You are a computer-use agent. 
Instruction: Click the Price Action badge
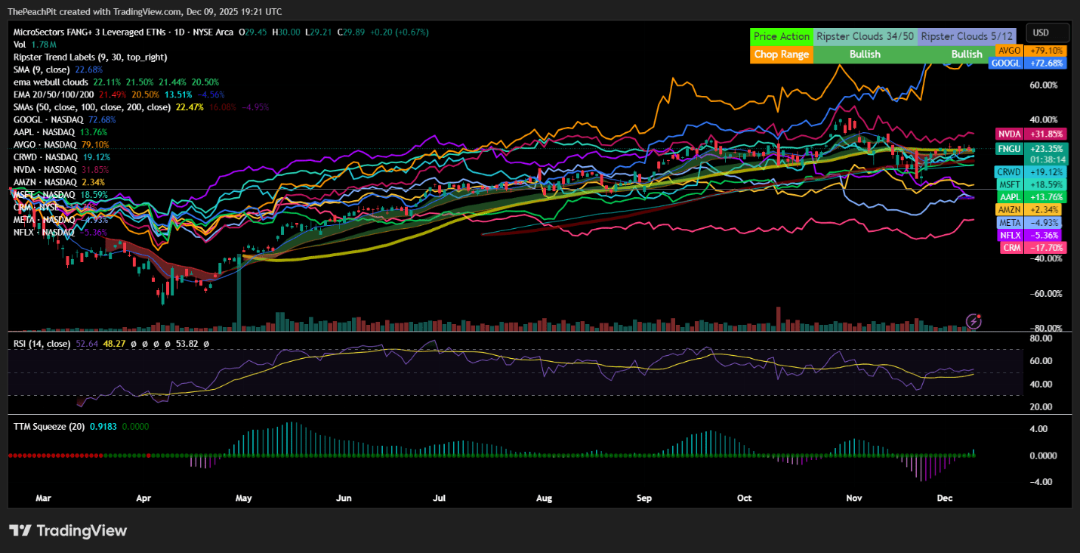coord(781,36)
